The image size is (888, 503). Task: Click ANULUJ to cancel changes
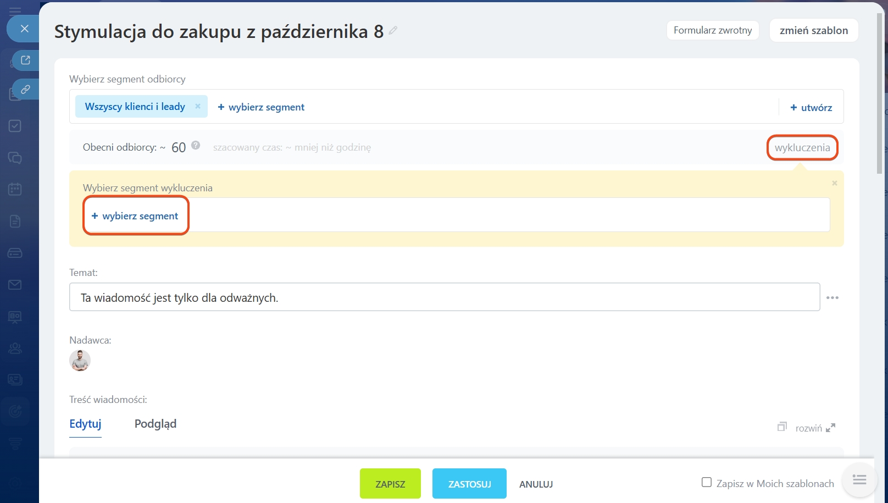tap(536, 484)
